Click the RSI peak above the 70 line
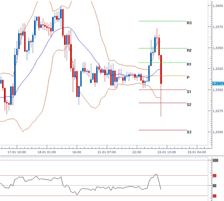The width and height of the screenshot is (224, 201). (x=156, y=175)
